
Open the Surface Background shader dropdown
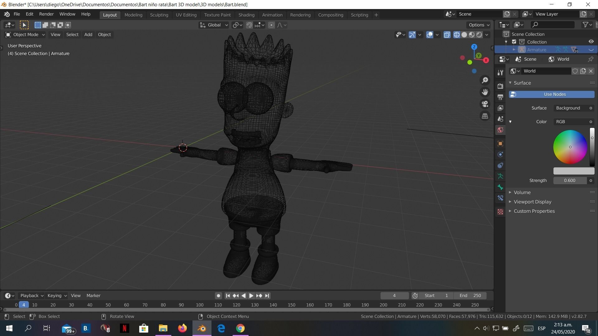click(x=574, y=108)
